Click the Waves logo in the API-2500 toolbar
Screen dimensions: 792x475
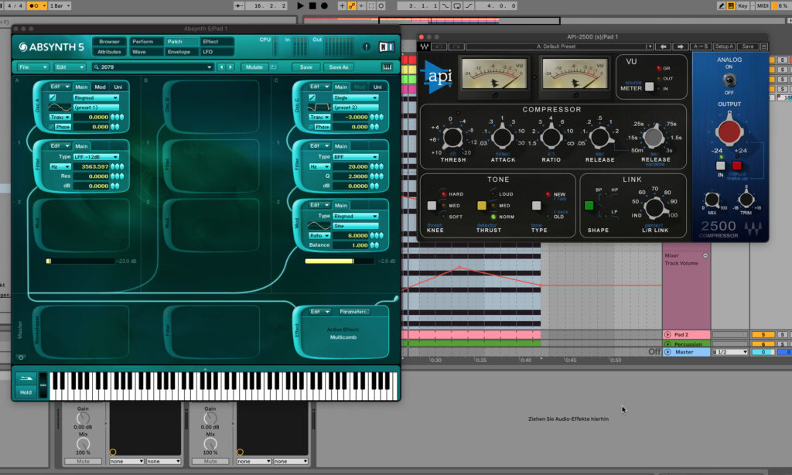425,46
